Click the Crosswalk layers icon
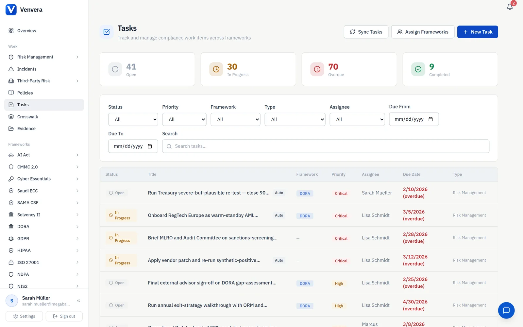 pos(11,117)
